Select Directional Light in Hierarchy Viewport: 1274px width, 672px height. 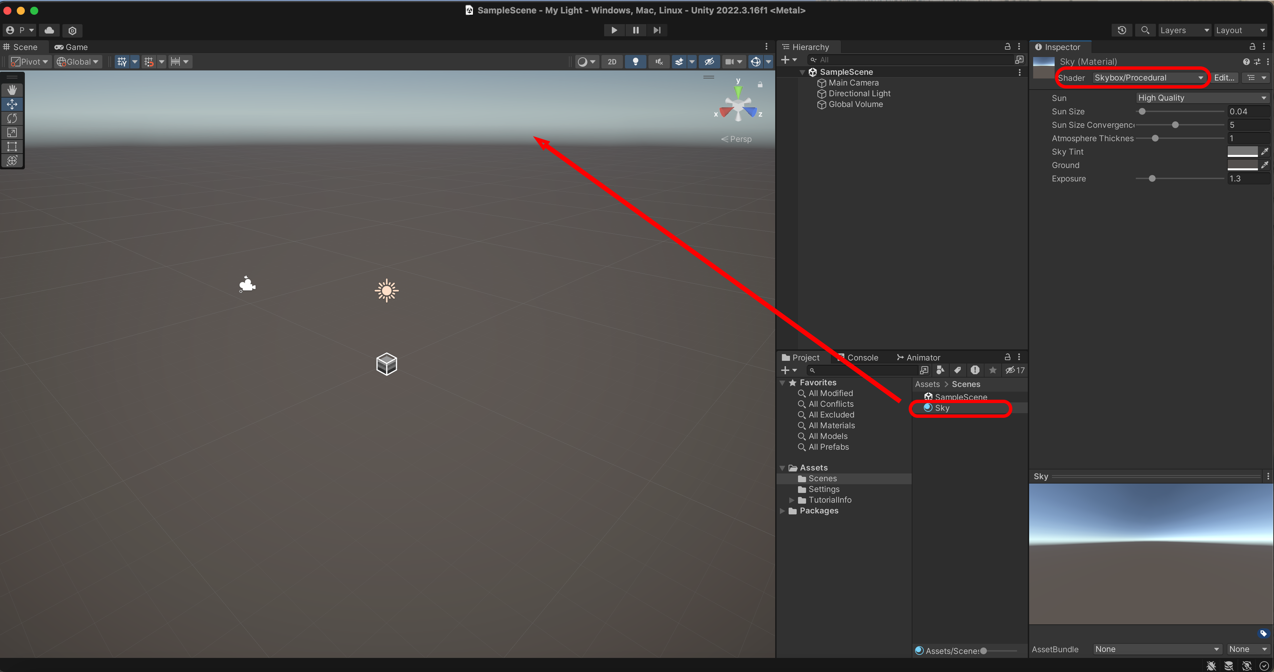[859, 94]
